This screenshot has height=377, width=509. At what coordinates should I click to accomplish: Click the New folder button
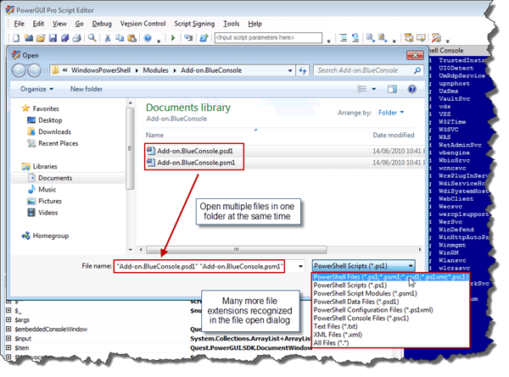tap(88, 88)
